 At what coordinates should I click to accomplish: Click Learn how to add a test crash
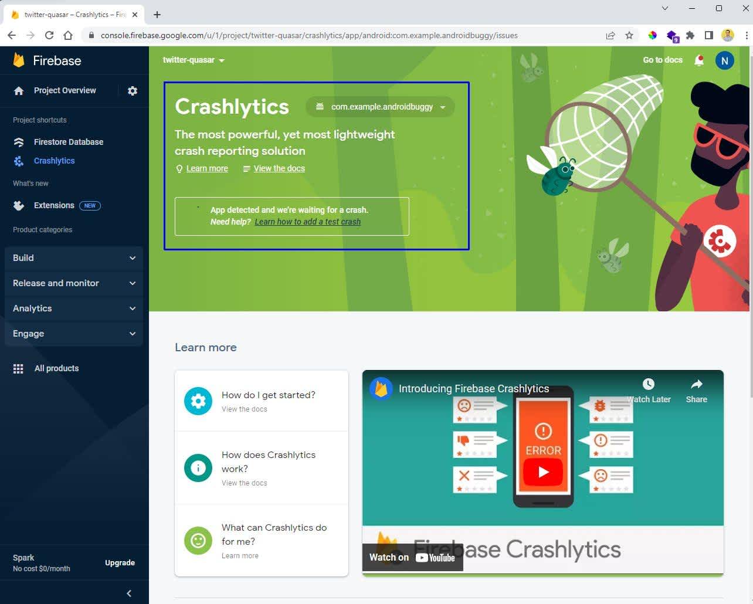(308, 222)
